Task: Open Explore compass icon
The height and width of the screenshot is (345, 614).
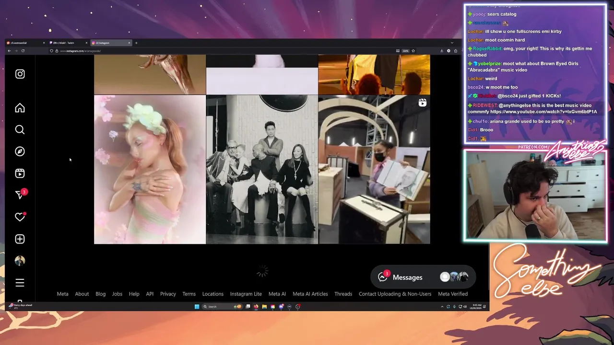Action: click(20, 151)
